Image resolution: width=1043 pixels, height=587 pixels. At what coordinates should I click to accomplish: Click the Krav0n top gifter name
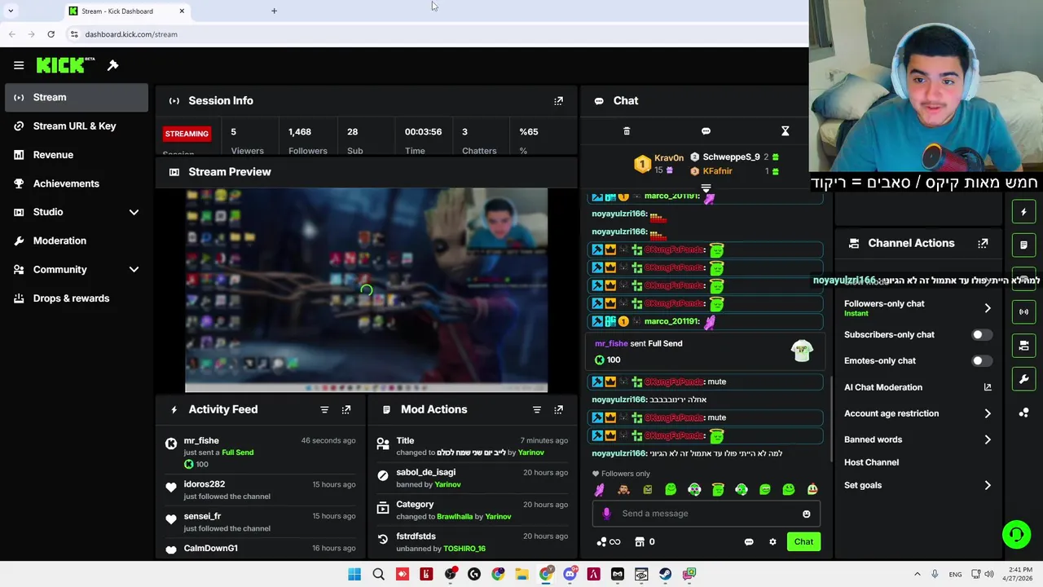click(668, 158)
